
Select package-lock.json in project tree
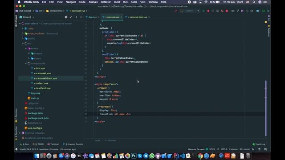38,118
